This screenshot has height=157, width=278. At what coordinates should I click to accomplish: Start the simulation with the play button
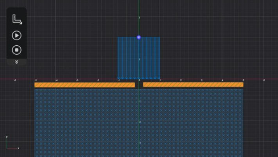point(16,36)
